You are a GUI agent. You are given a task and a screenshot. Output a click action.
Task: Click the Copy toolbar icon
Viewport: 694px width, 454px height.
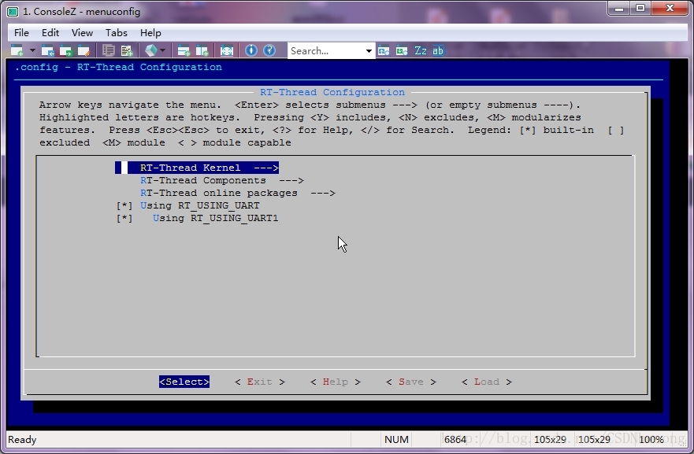[x=109, y=50]
